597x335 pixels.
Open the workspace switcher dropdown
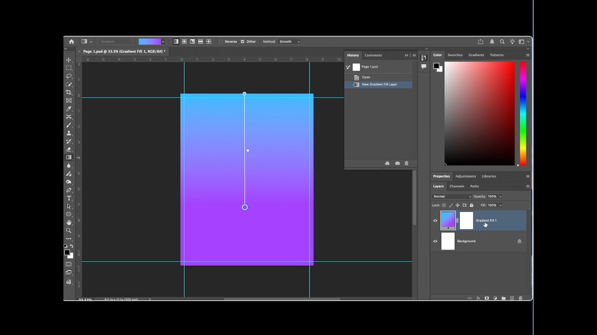coord(523,41)
